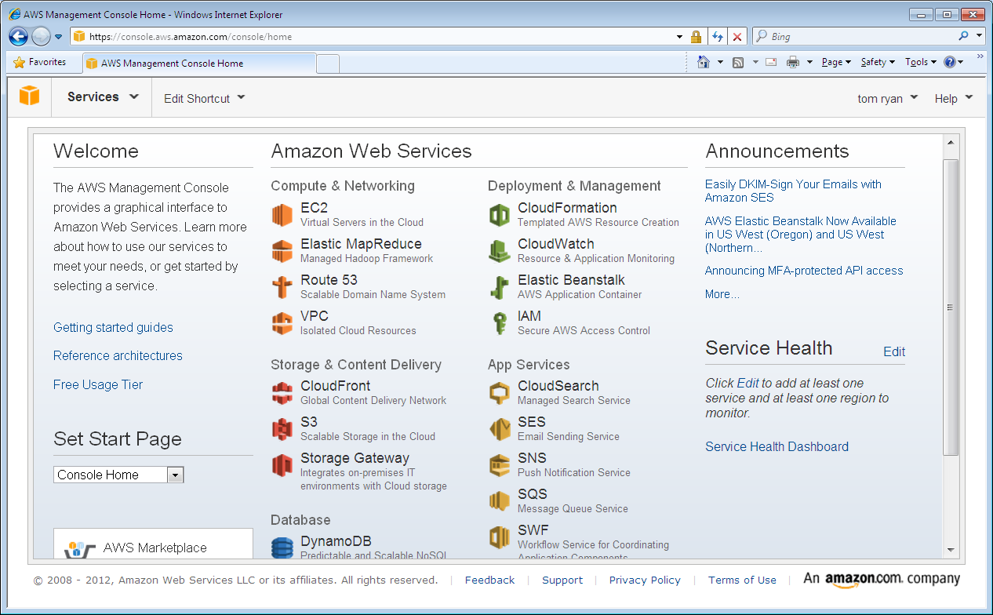Go back with browser Back button

coord(19,36)
